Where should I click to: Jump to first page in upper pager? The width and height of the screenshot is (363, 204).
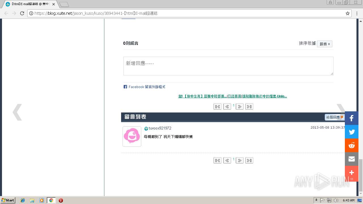click(218, 107)
